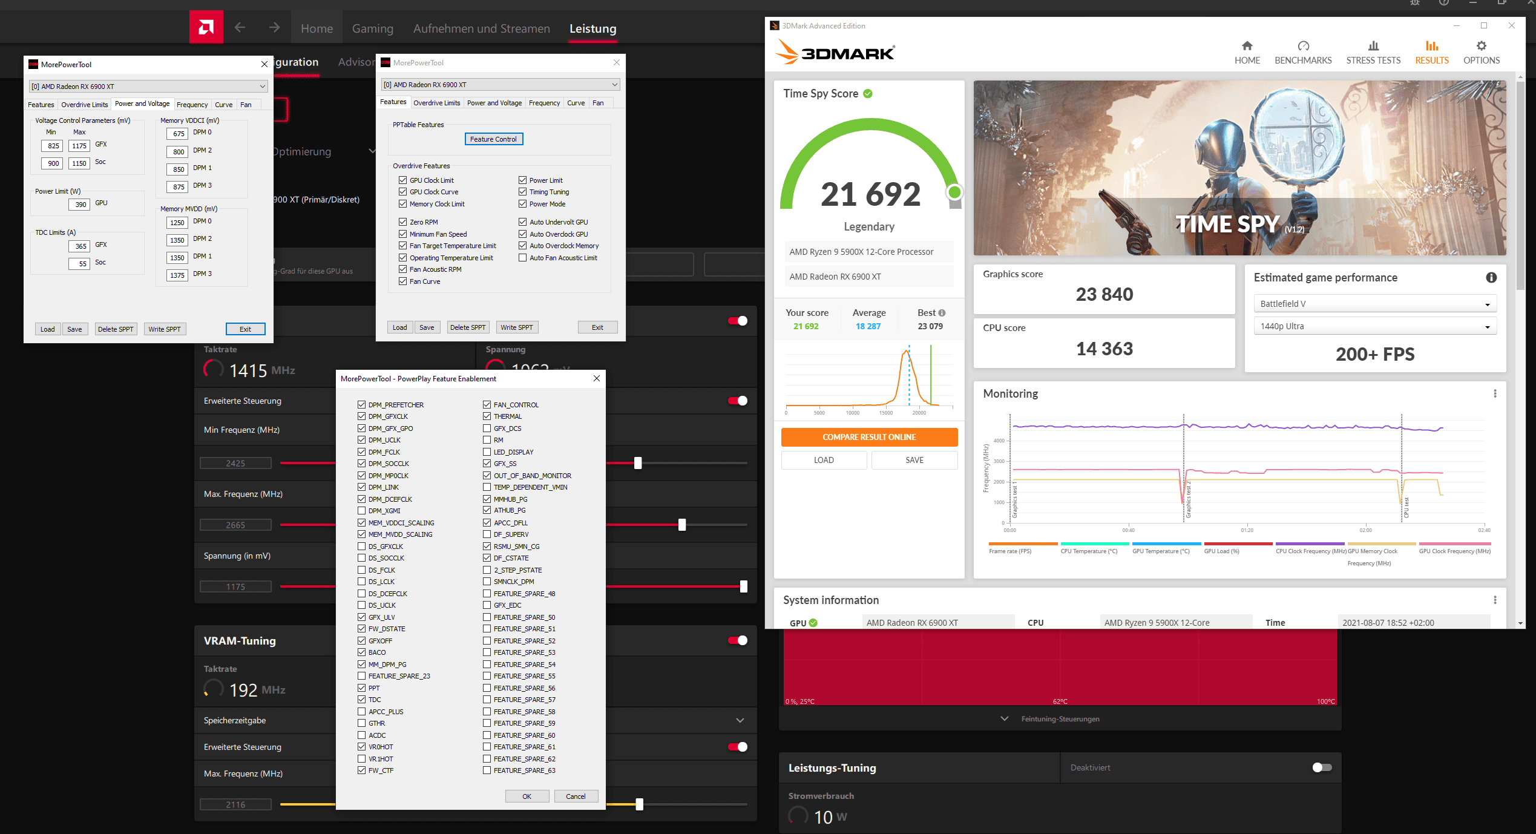Switch to Radeon Software Gaming tab
This screenshot has width=1536, height=834.
[373, 28]
